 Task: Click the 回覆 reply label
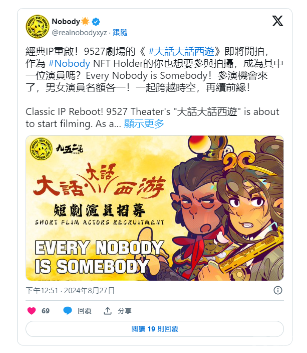[x=85, y=311]
